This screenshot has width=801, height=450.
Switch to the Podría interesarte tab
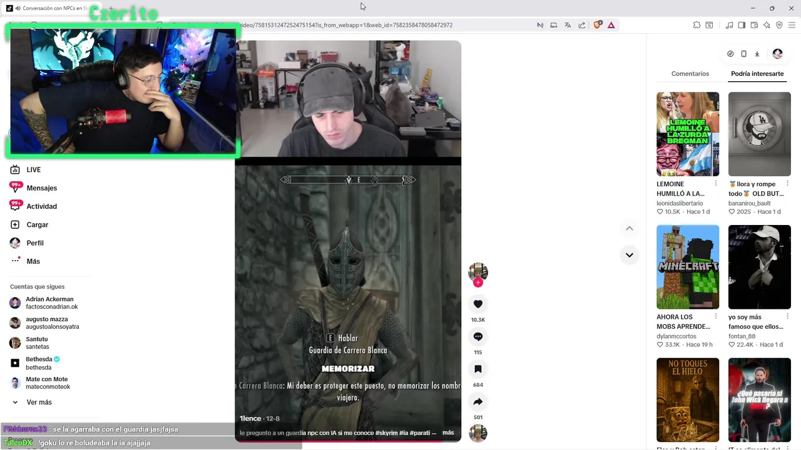(757, 74)
